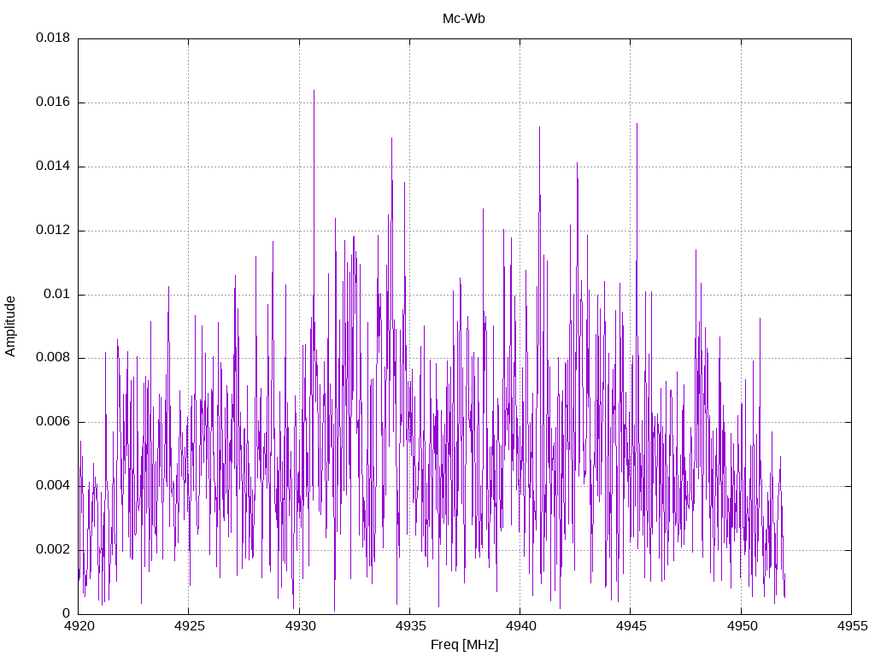The width and height of the screenshot is (875, 656).
Task: Click the 4945 x-axis tick label
Action: (631, 626)
